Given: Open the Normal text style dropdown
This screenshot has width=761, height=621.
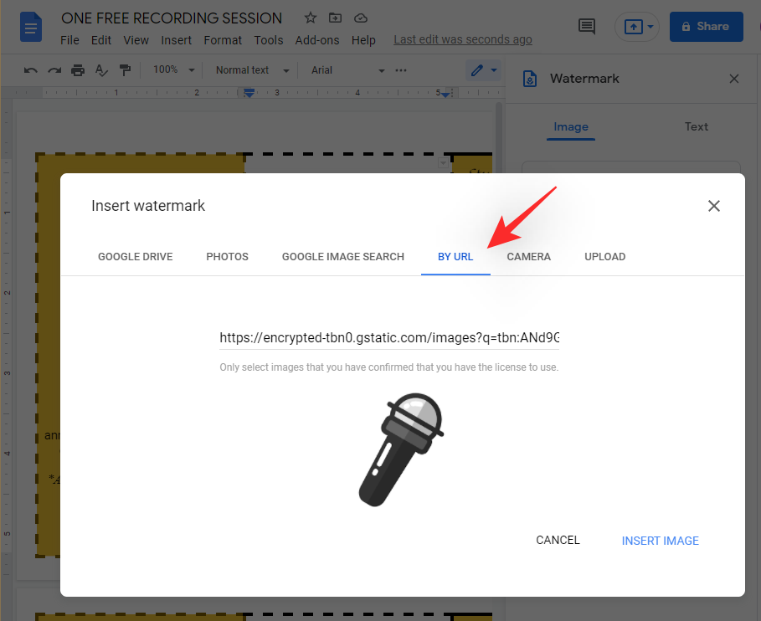Looking at the screenshot, I should pyautogui.click(x=252, y=70).
